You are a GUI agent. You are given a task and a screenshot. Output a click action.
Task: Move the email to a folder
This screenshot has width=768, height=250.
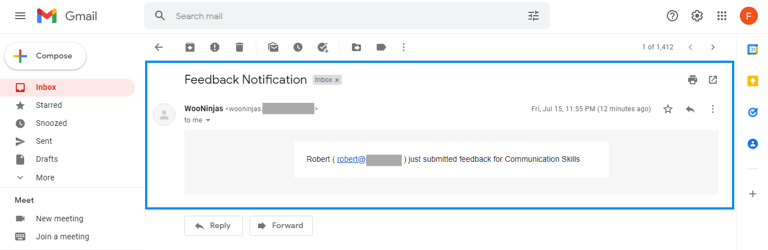(356, 47)
